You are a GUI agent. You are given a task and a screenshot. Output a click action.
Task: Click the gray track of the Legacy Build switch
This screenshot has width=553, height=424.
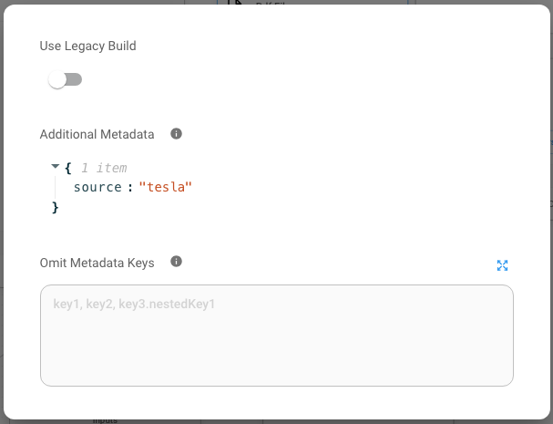pyautogui.click(x=75, y=80)
